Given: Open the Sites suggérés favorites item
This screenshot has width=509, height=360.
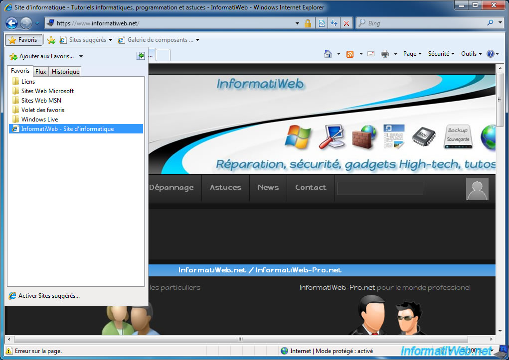Looking at the screenshot, I should pos(86,40).
